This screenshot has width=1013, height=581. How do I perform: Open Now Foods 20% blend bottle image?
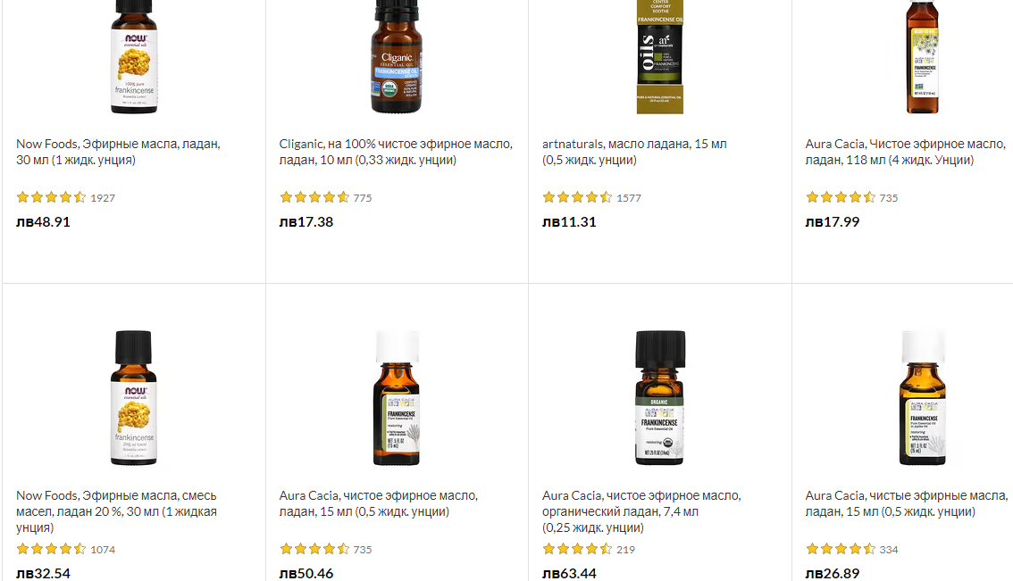(x=134, y=398)
